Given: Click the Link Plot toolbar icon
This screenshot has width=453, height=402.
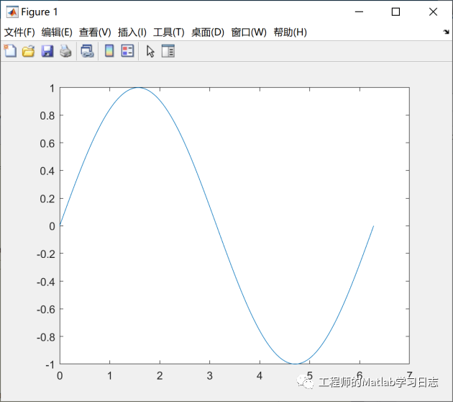Looking at the screenshot, I should [x=87, y=51].
